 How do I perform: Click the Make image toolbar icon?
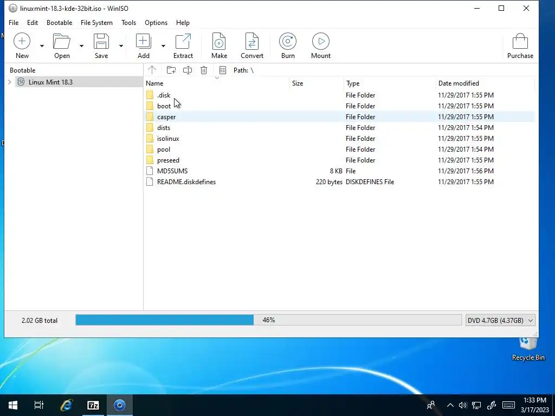point(219,41)
